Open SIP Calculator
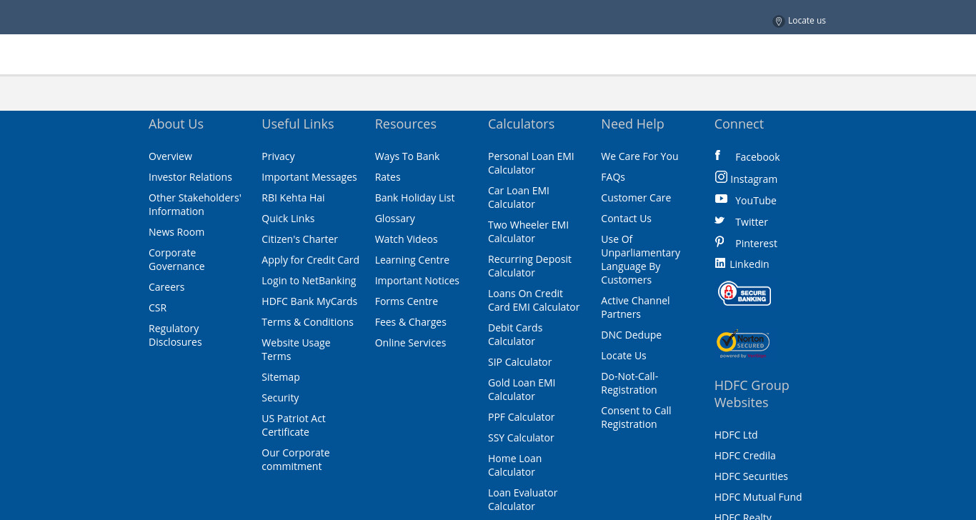This screenshot has width=976, height=520. (x=519, y=362)
